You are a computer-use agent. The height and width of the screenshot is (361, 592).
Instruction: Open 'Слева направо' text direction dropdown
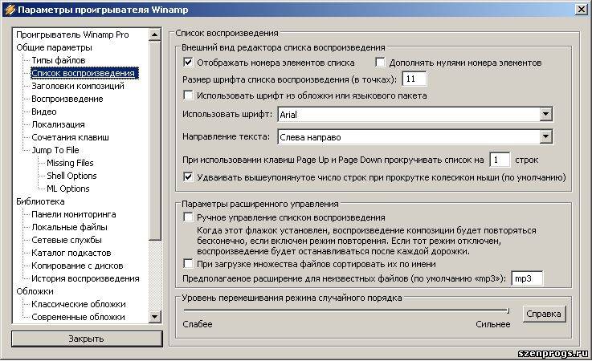545,137
